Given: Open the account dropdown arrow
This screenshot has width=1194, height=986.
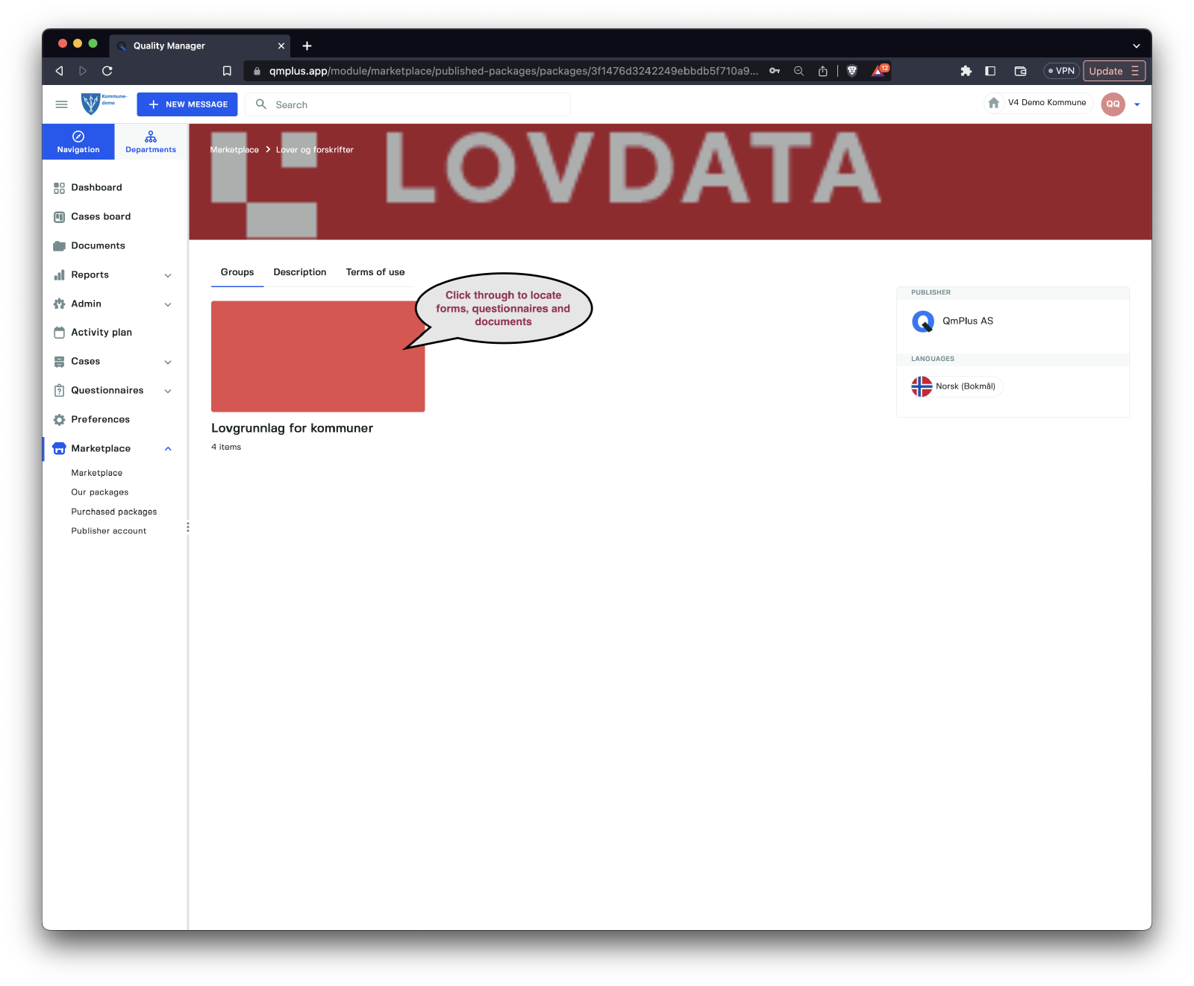Looking at the screenshot, I should 1137,104.
